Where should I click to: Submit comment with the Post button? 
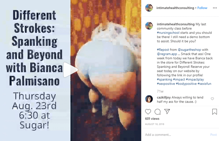coord(213,135)
